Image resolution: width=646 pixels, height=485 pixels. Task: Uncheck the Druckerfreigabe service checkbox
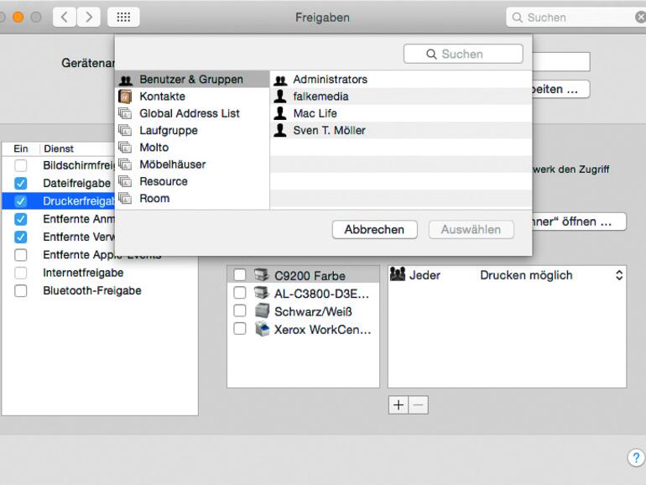[x=21, y=201]
